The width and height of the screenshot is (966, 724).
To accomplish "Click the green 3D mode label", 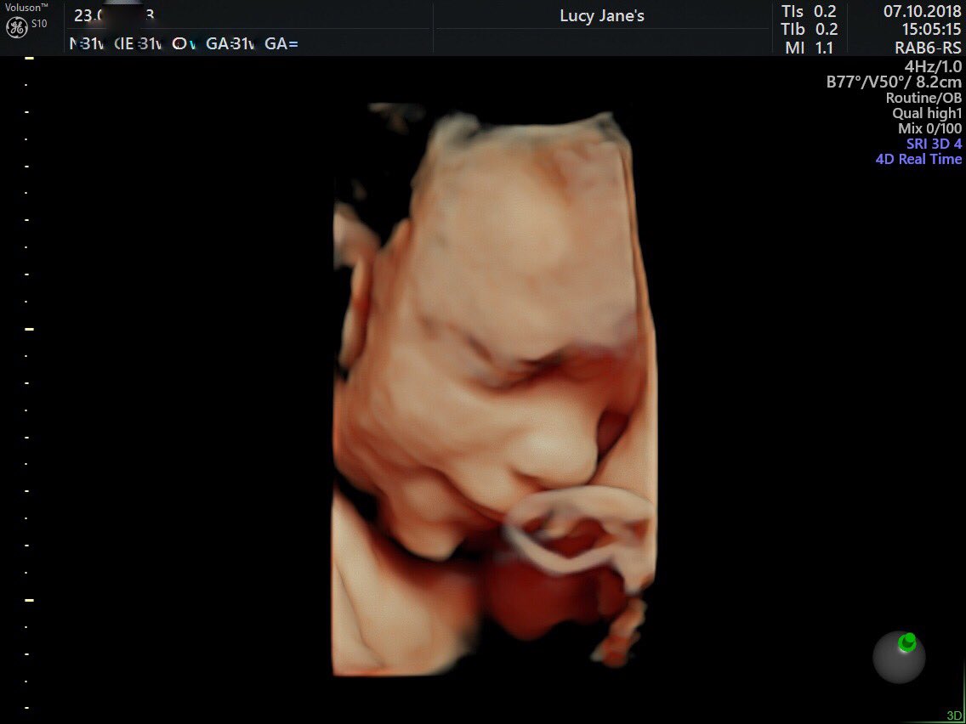I will point(954,716).
